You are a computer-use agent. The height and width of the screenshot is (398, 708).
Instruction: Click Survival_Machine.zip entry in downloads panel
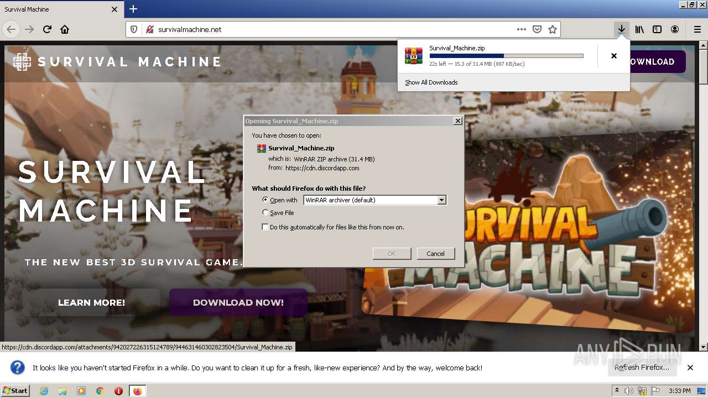(x=498, y=56)
